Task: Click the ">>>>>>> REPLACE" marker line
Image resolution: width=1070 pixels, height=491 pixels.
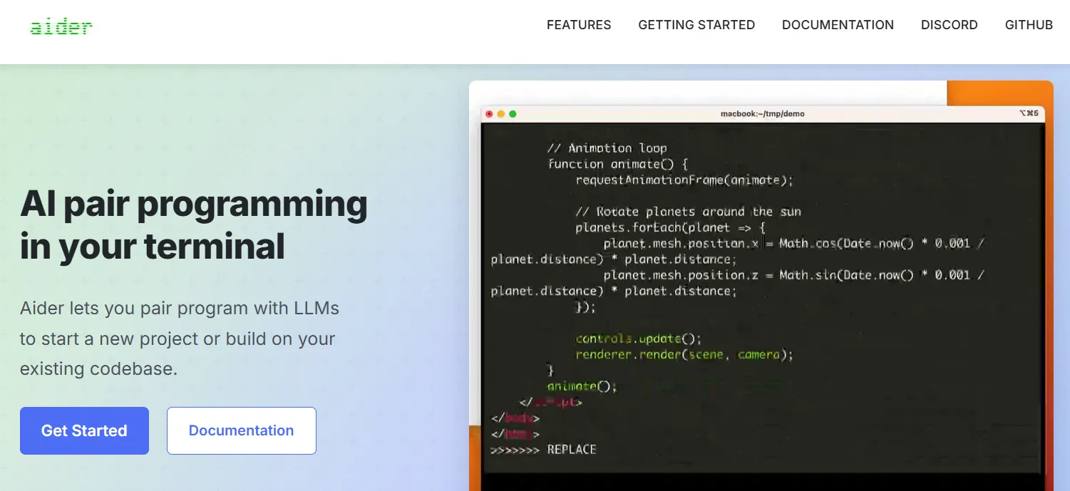Action: tap(543, 450)
